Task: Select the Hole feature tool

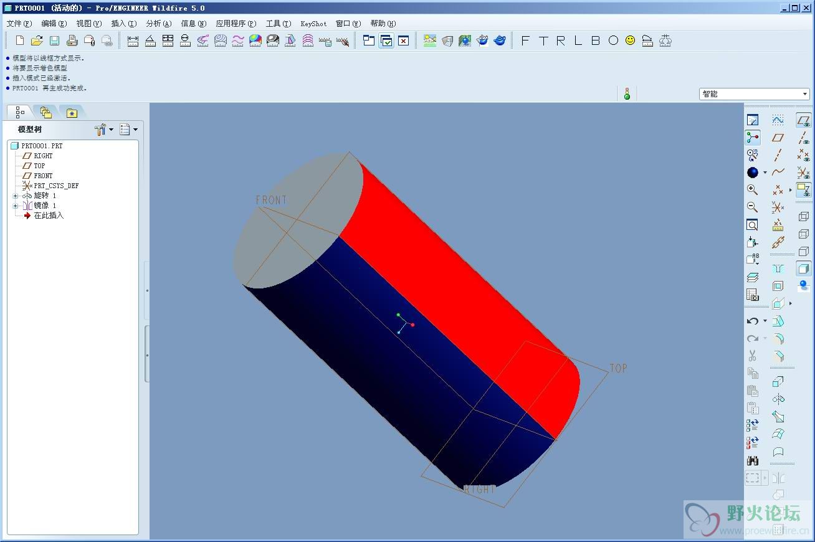Action: (x=778, y=269)
